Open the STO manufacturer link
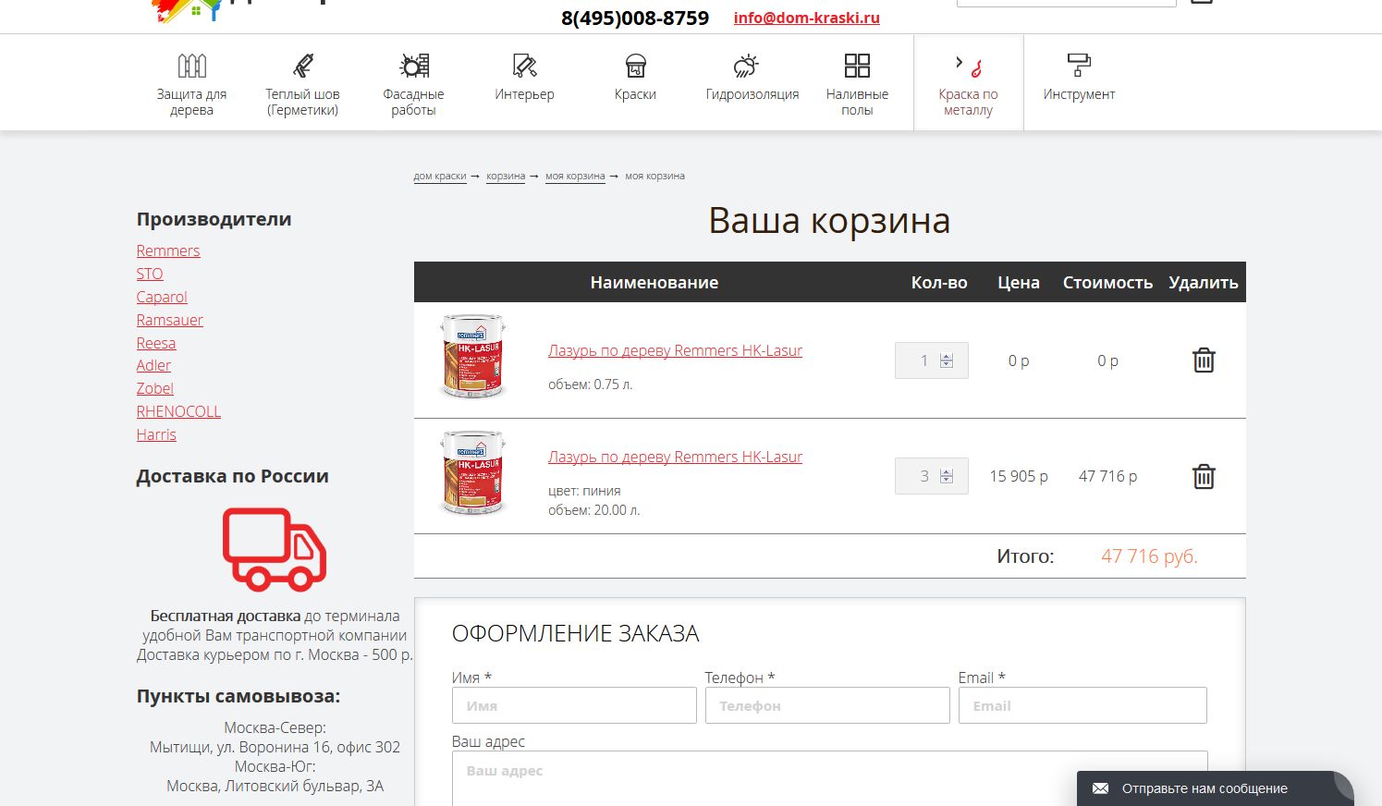1382x806 pixels. tap(150, 274)
